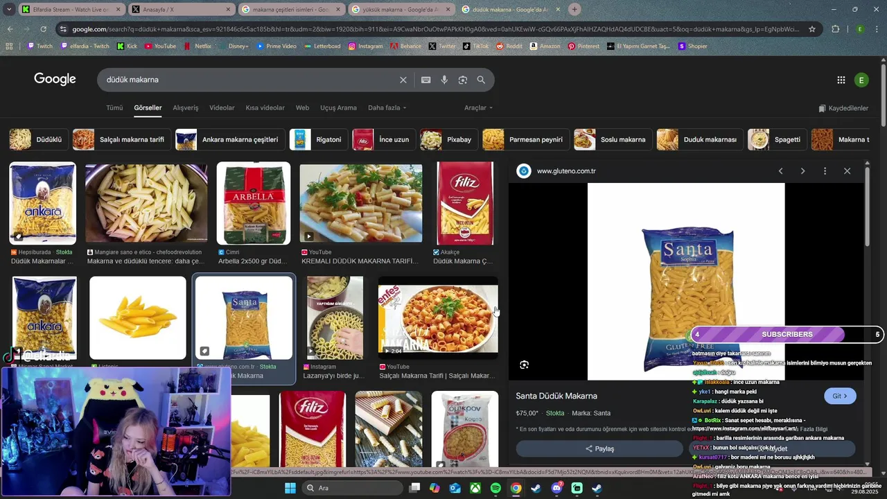Open KREMALI DÜDÜK MAKARNA TARİFİ video thumbnail
Screen dimensions: 887x499
tap(361, 203)
